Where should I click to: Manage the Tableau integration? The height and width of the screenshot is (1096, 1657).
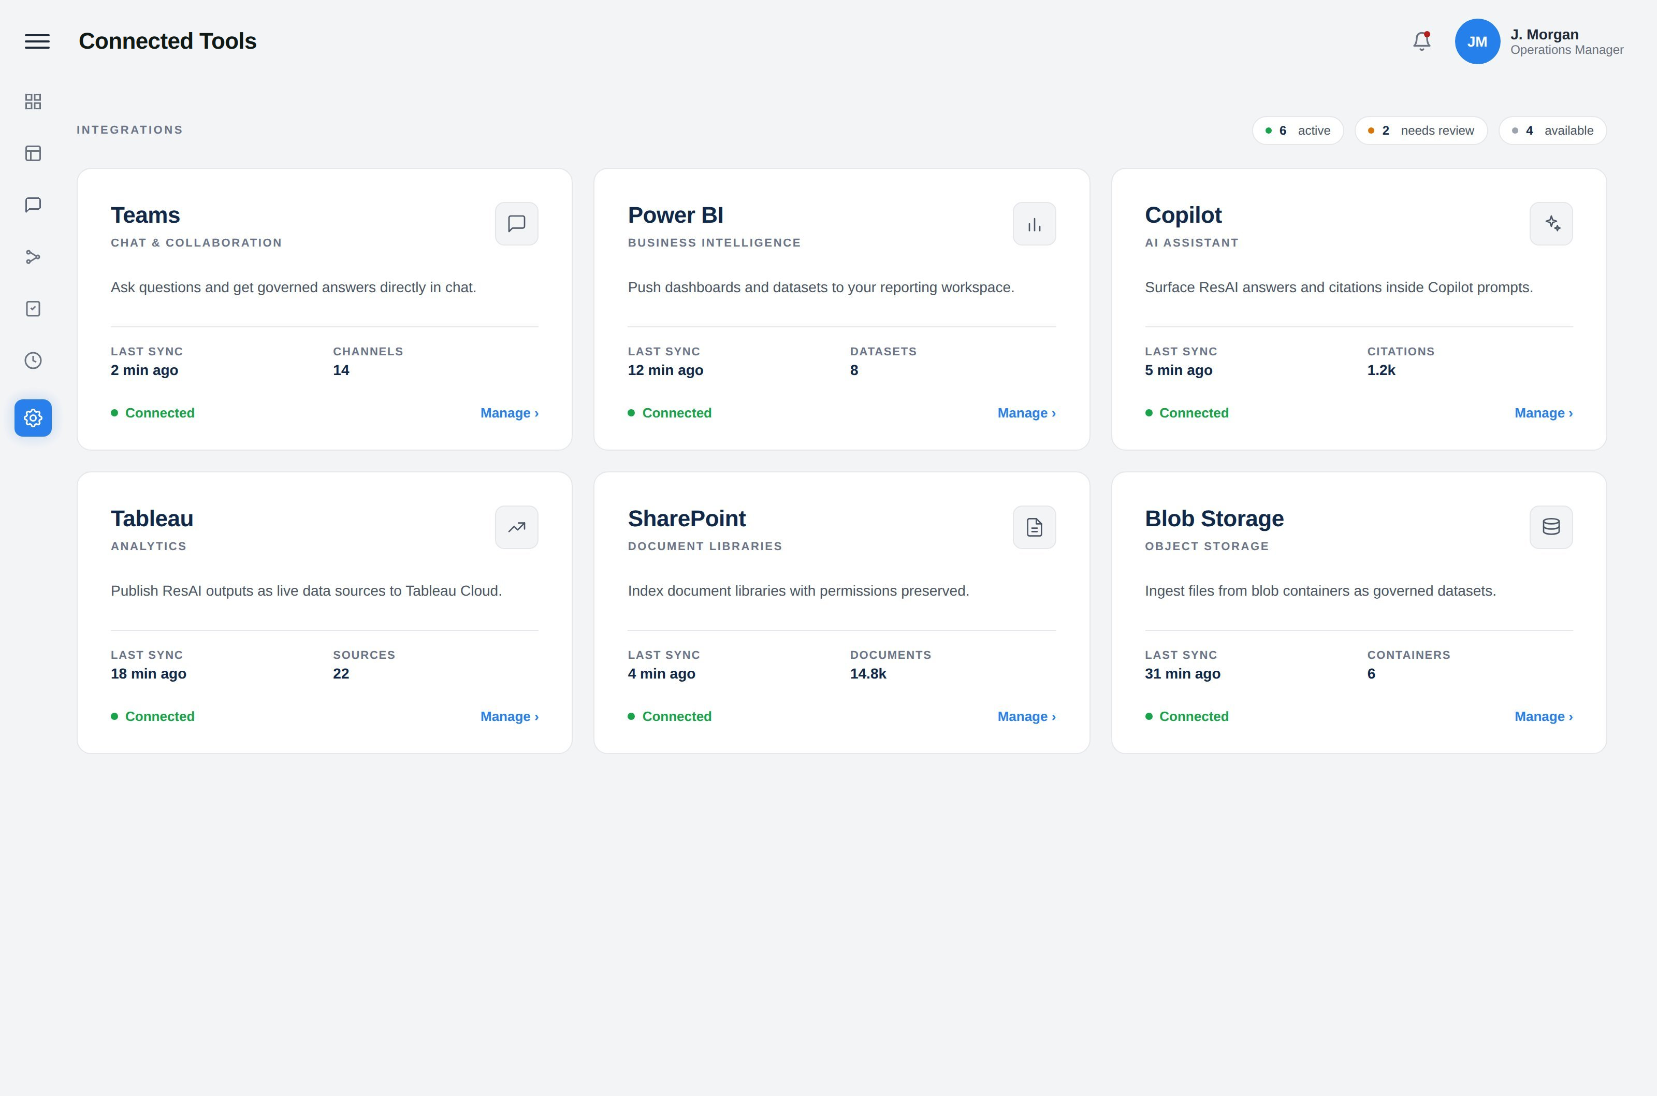tap(509, 716)
